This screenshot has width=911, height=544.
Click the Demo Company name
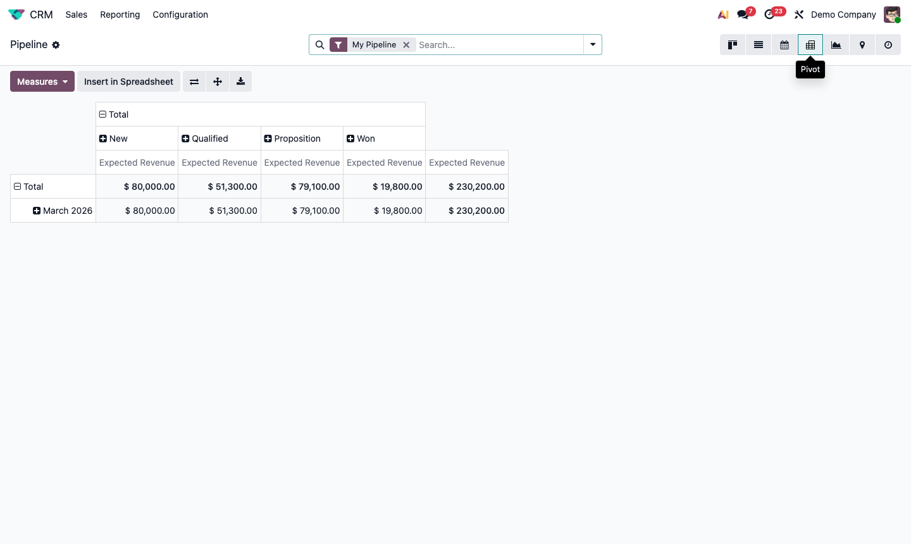[x=843, y=15]
